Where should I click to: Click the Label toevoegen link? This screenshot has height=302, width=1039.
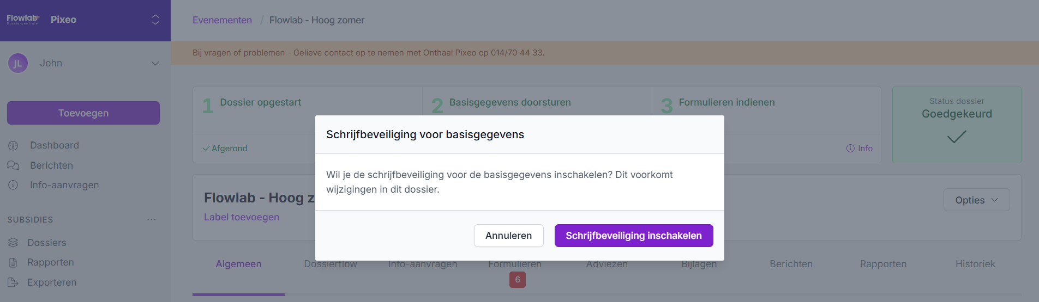click(x=242, y=217)
